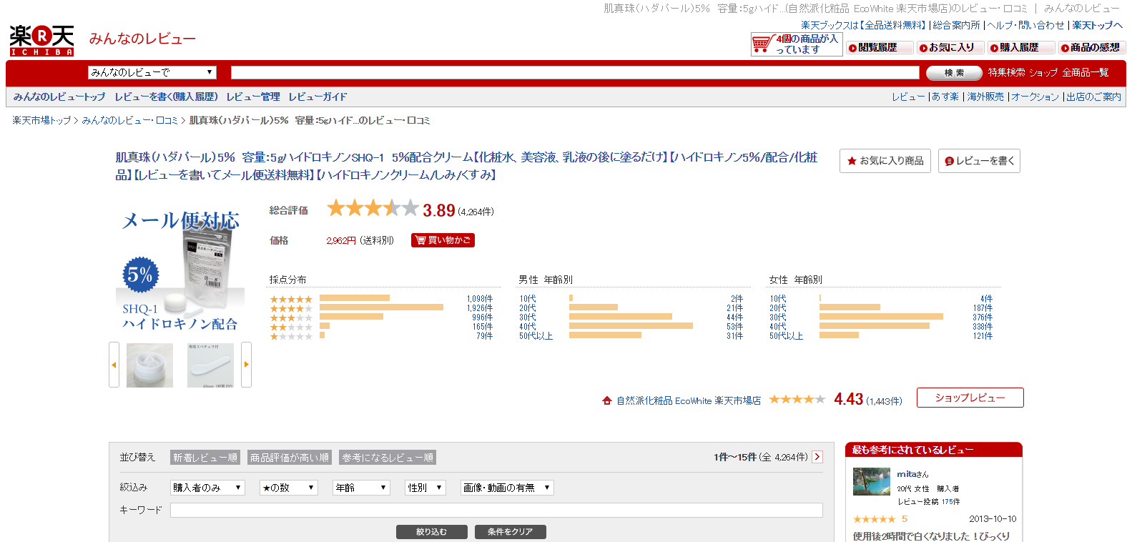This screenshot has height=542, width=1132.
Task: Click the shop rating stars beside 4.43
Action: point(797,399)
